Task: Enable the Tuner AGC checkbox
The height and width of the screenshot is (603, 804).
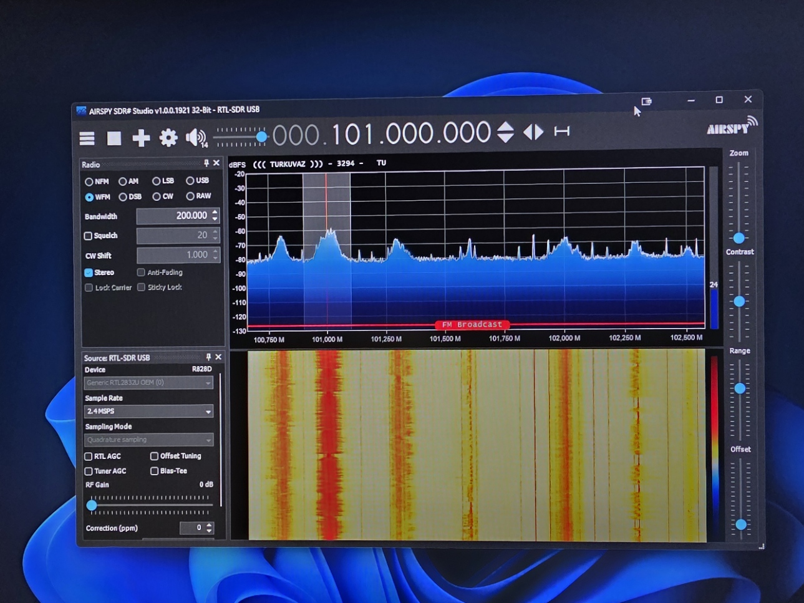Action: coord(89,471)
